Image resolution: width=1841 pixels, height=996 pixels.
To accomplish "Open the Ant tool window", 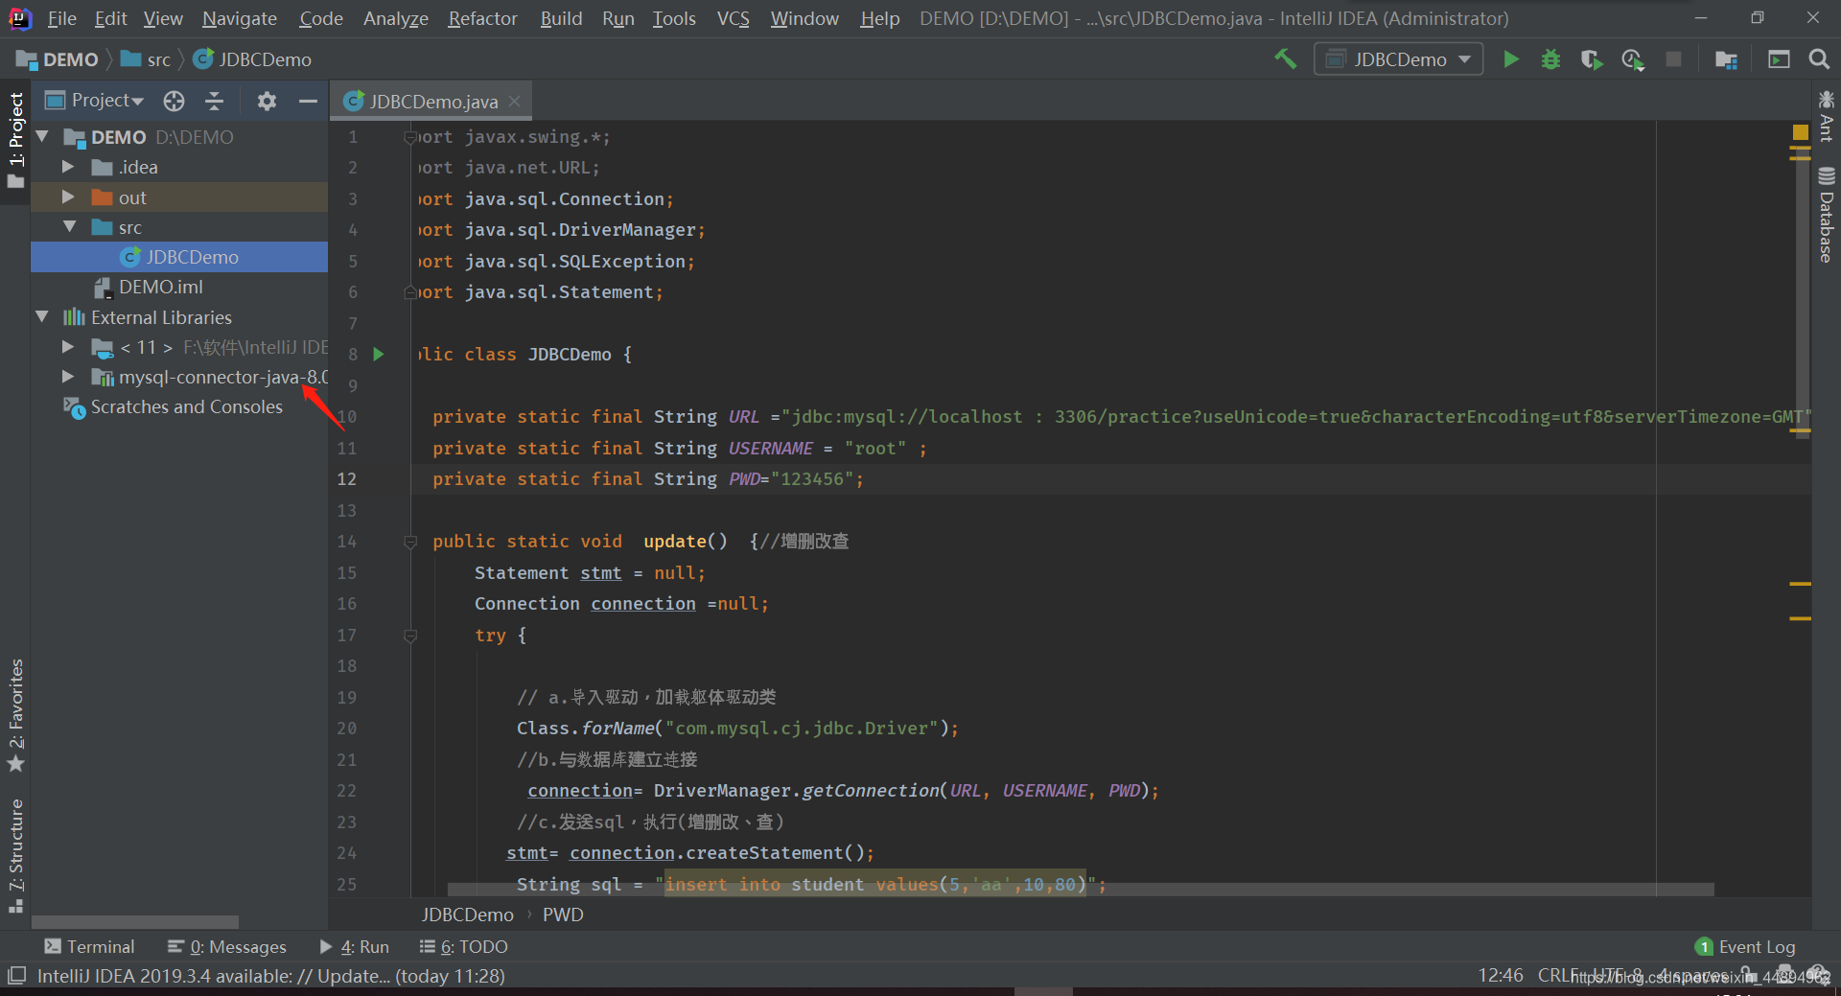I will (x=1826, y=115).
